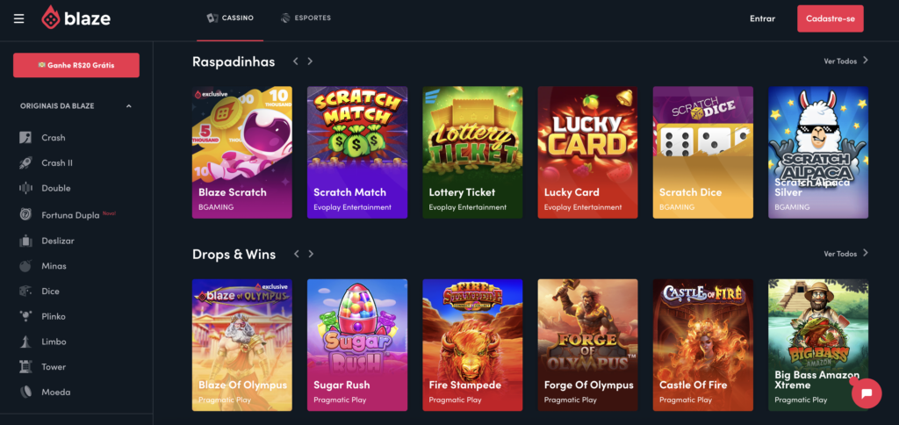This screenshot has width=899, height=425.
Task: Open the hamburger menu icon
Action: [19, 19]
